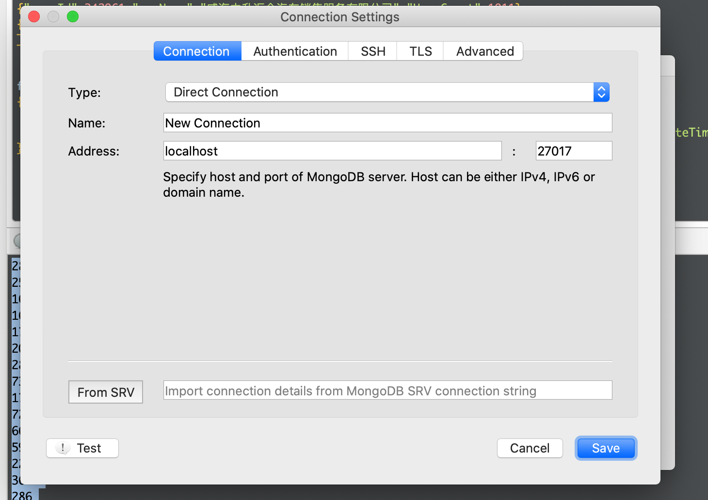Image resolution: width=708 pixels, height=500 pixels.
Task: Focus the localhost address field
Action: pos(333,151)
